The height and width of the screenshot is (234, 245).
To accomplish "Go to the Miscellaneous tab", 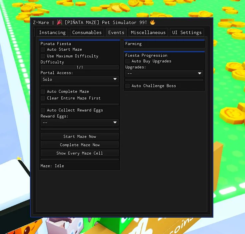I will (148, 32).
